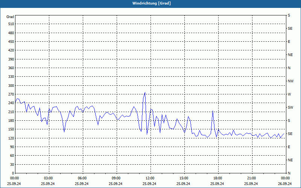Select the "270" y-axis value

tap(11, 94)
